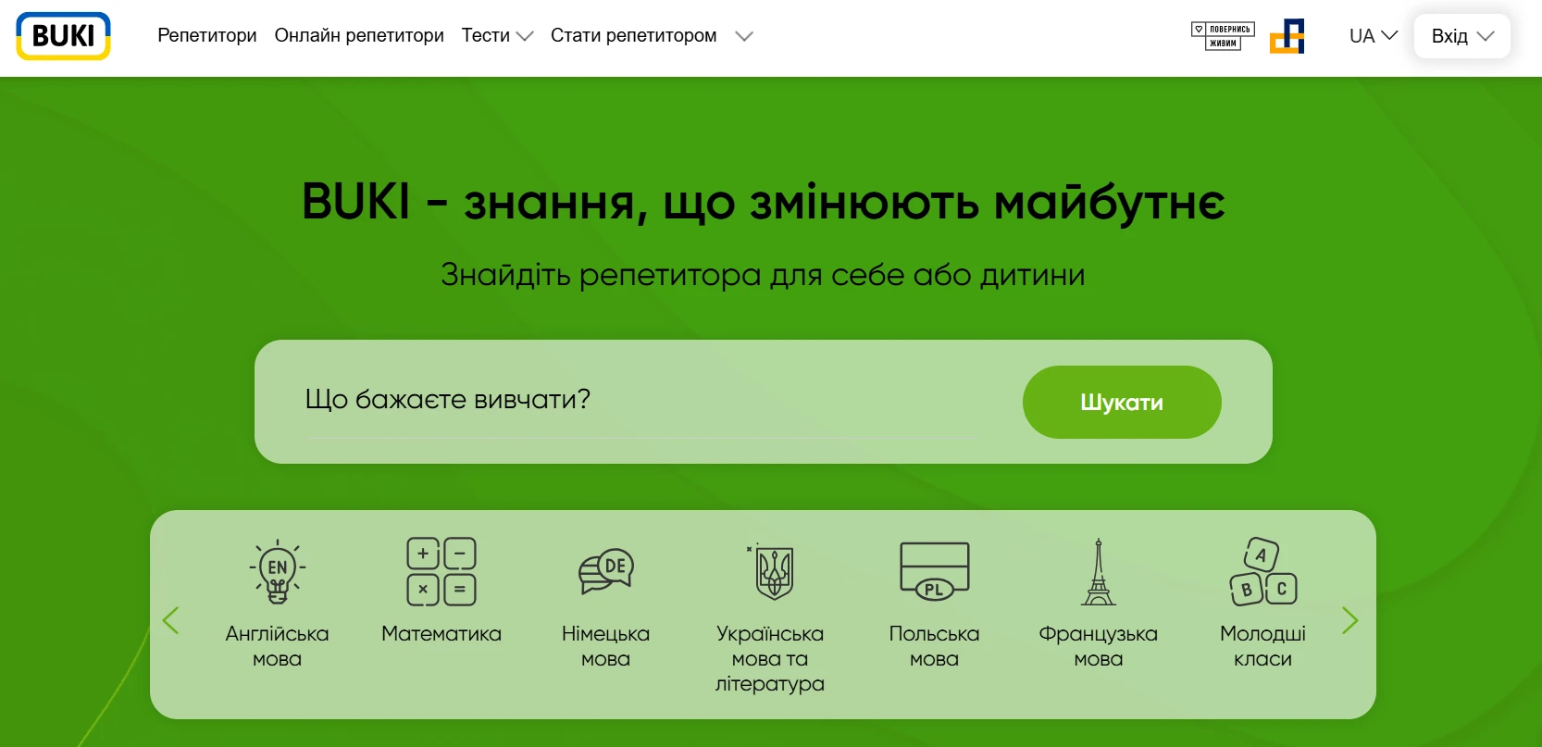Screen dimensions: 1542x747
Task: Open the Репетитори menu item
Action: 207,36
